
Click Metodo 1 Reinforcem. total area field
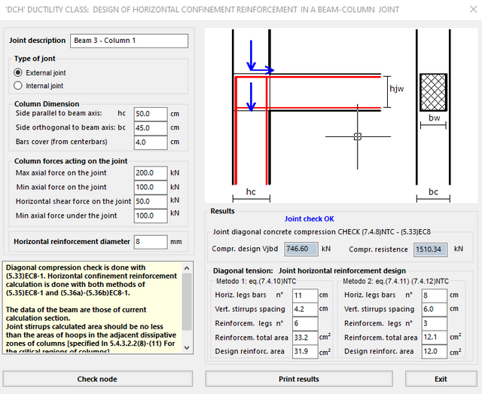coord(305,337)
